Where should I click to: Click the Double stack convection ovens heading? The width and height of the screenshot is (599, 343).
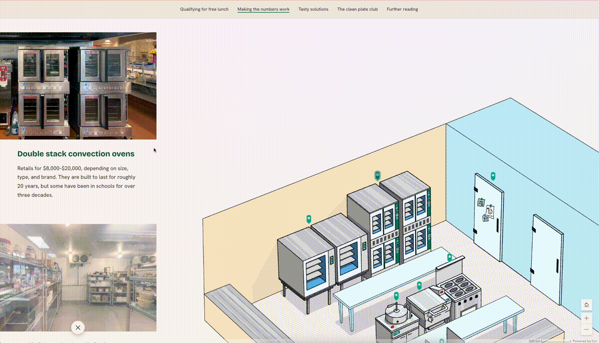pyautogui.click(x=76, y=154)
